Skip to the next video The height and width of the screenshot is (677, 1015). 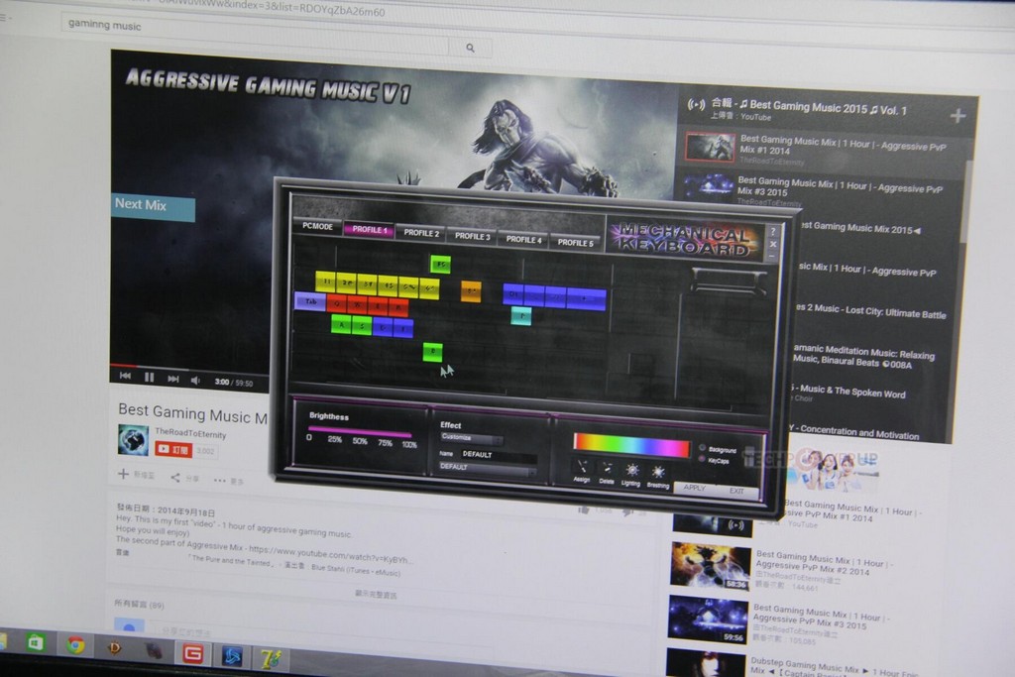pyautogui.click(x=172, y=379)
